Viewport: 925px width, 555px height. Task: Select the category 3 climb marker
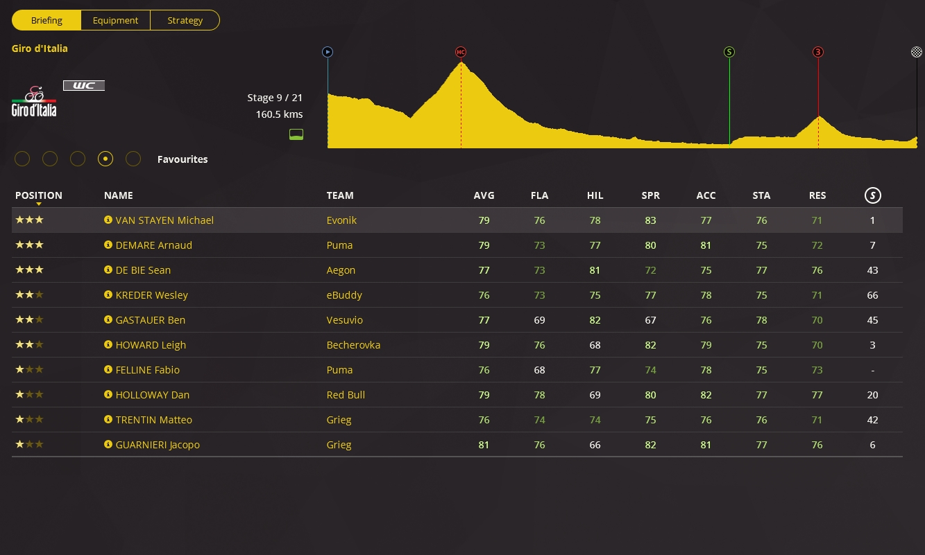click(818, 52)
